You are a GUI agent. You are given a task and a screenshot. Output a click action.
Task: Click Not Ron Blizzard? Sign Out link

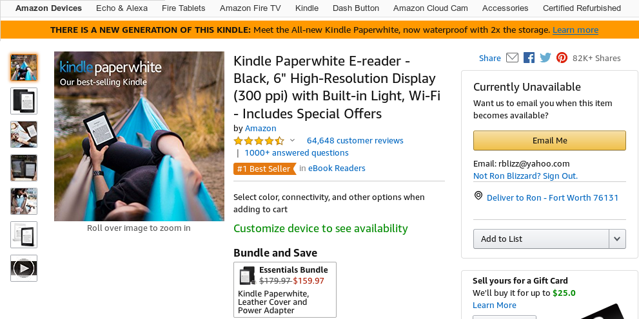pos(525,176)
